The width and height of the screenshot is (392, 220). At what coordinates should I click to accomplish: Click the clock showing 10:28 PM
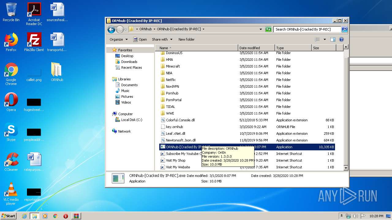click(x=376, y=216)
